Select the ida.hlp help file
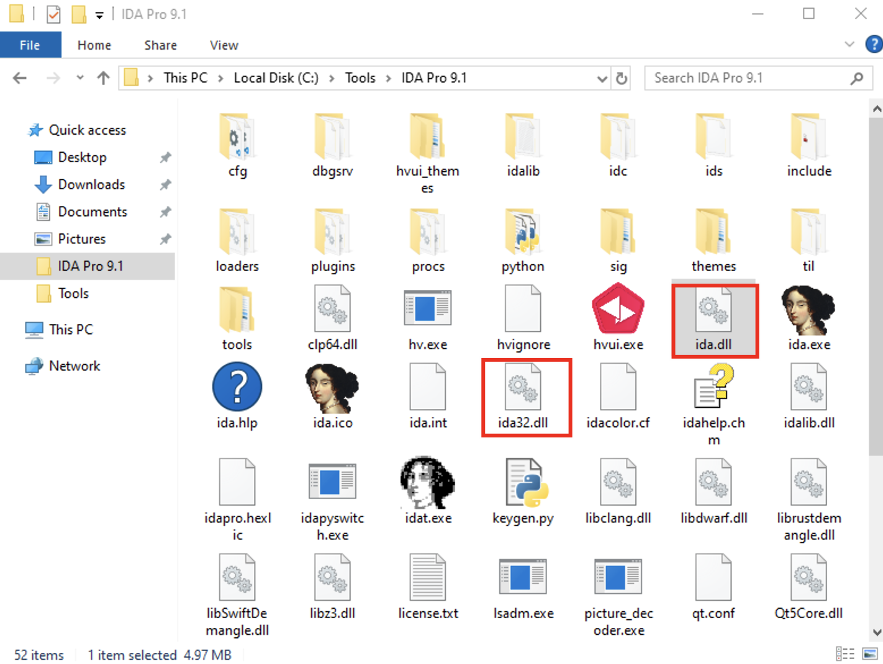 237,396
